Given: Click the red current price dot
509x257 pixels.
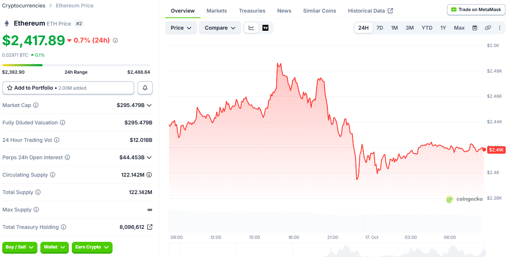Looking at the screenshot, I should click(484, 150).
